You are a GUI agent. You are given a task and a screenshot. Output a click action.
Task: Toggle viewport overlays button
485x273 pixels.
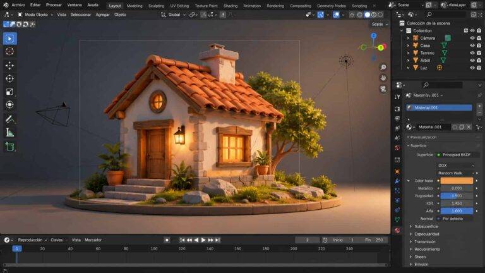click(x=336, y=15)
